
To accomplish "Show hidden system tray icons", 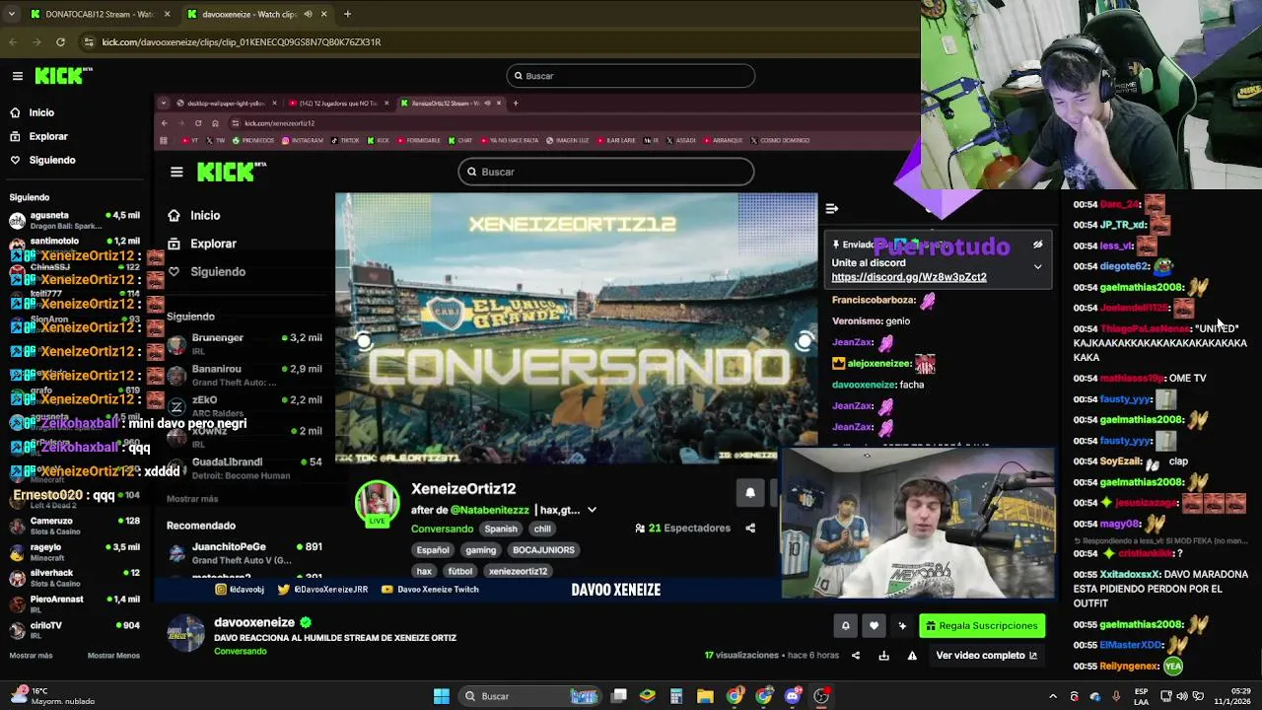I will coord(1053,696).
